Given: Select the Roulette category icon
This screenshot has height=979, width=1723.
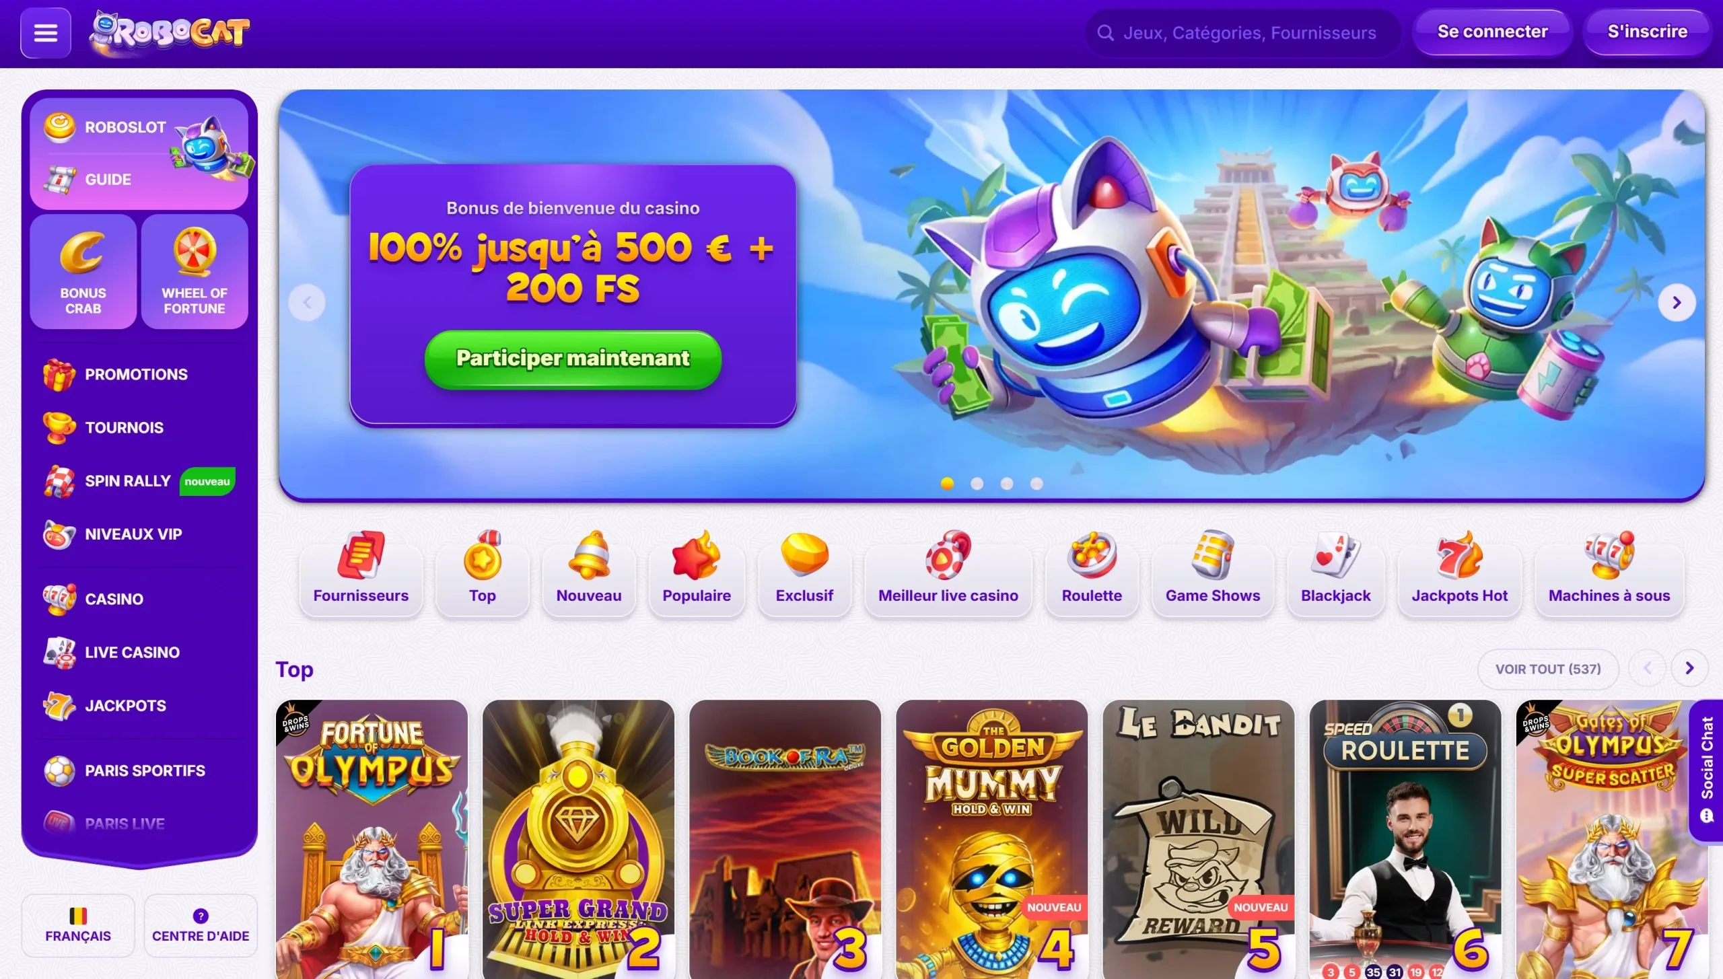Looking at the screenshot, I should [1091, 556].
